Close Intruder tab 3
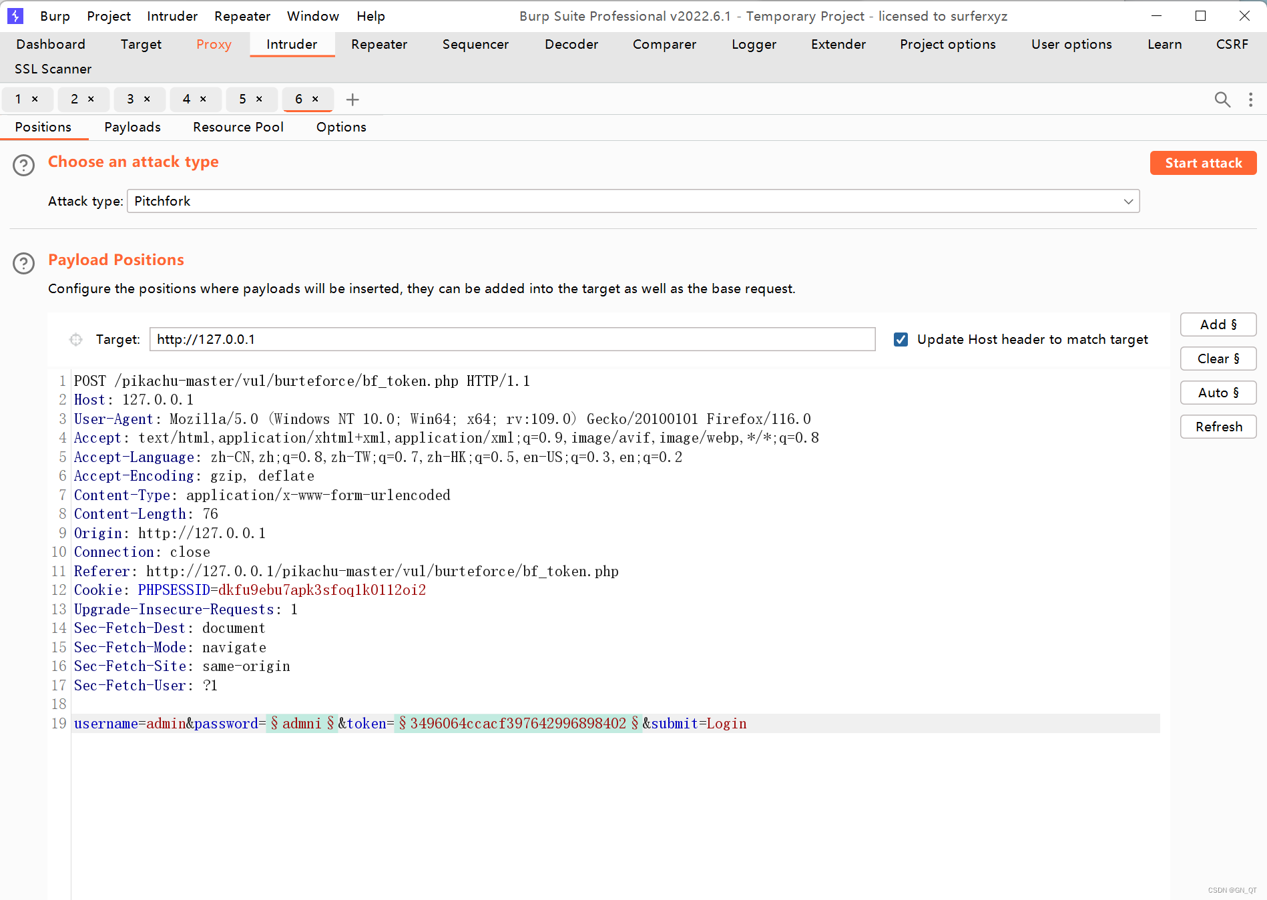Screen dimensions: 1267x900 point(147,99)
